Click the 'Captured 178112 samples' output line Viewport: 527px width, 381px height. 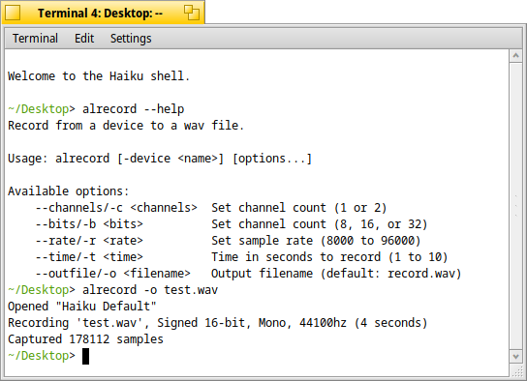point(85,339)
